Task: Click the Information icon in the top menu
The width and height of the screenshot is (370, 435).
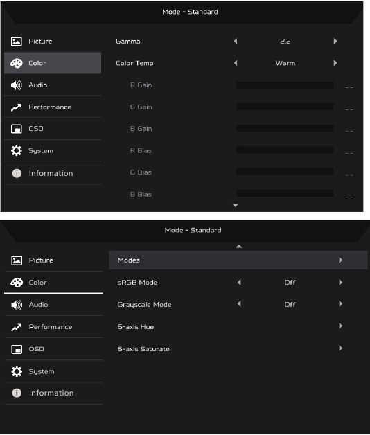Action: pyautogui.click(x=17, y=173)
